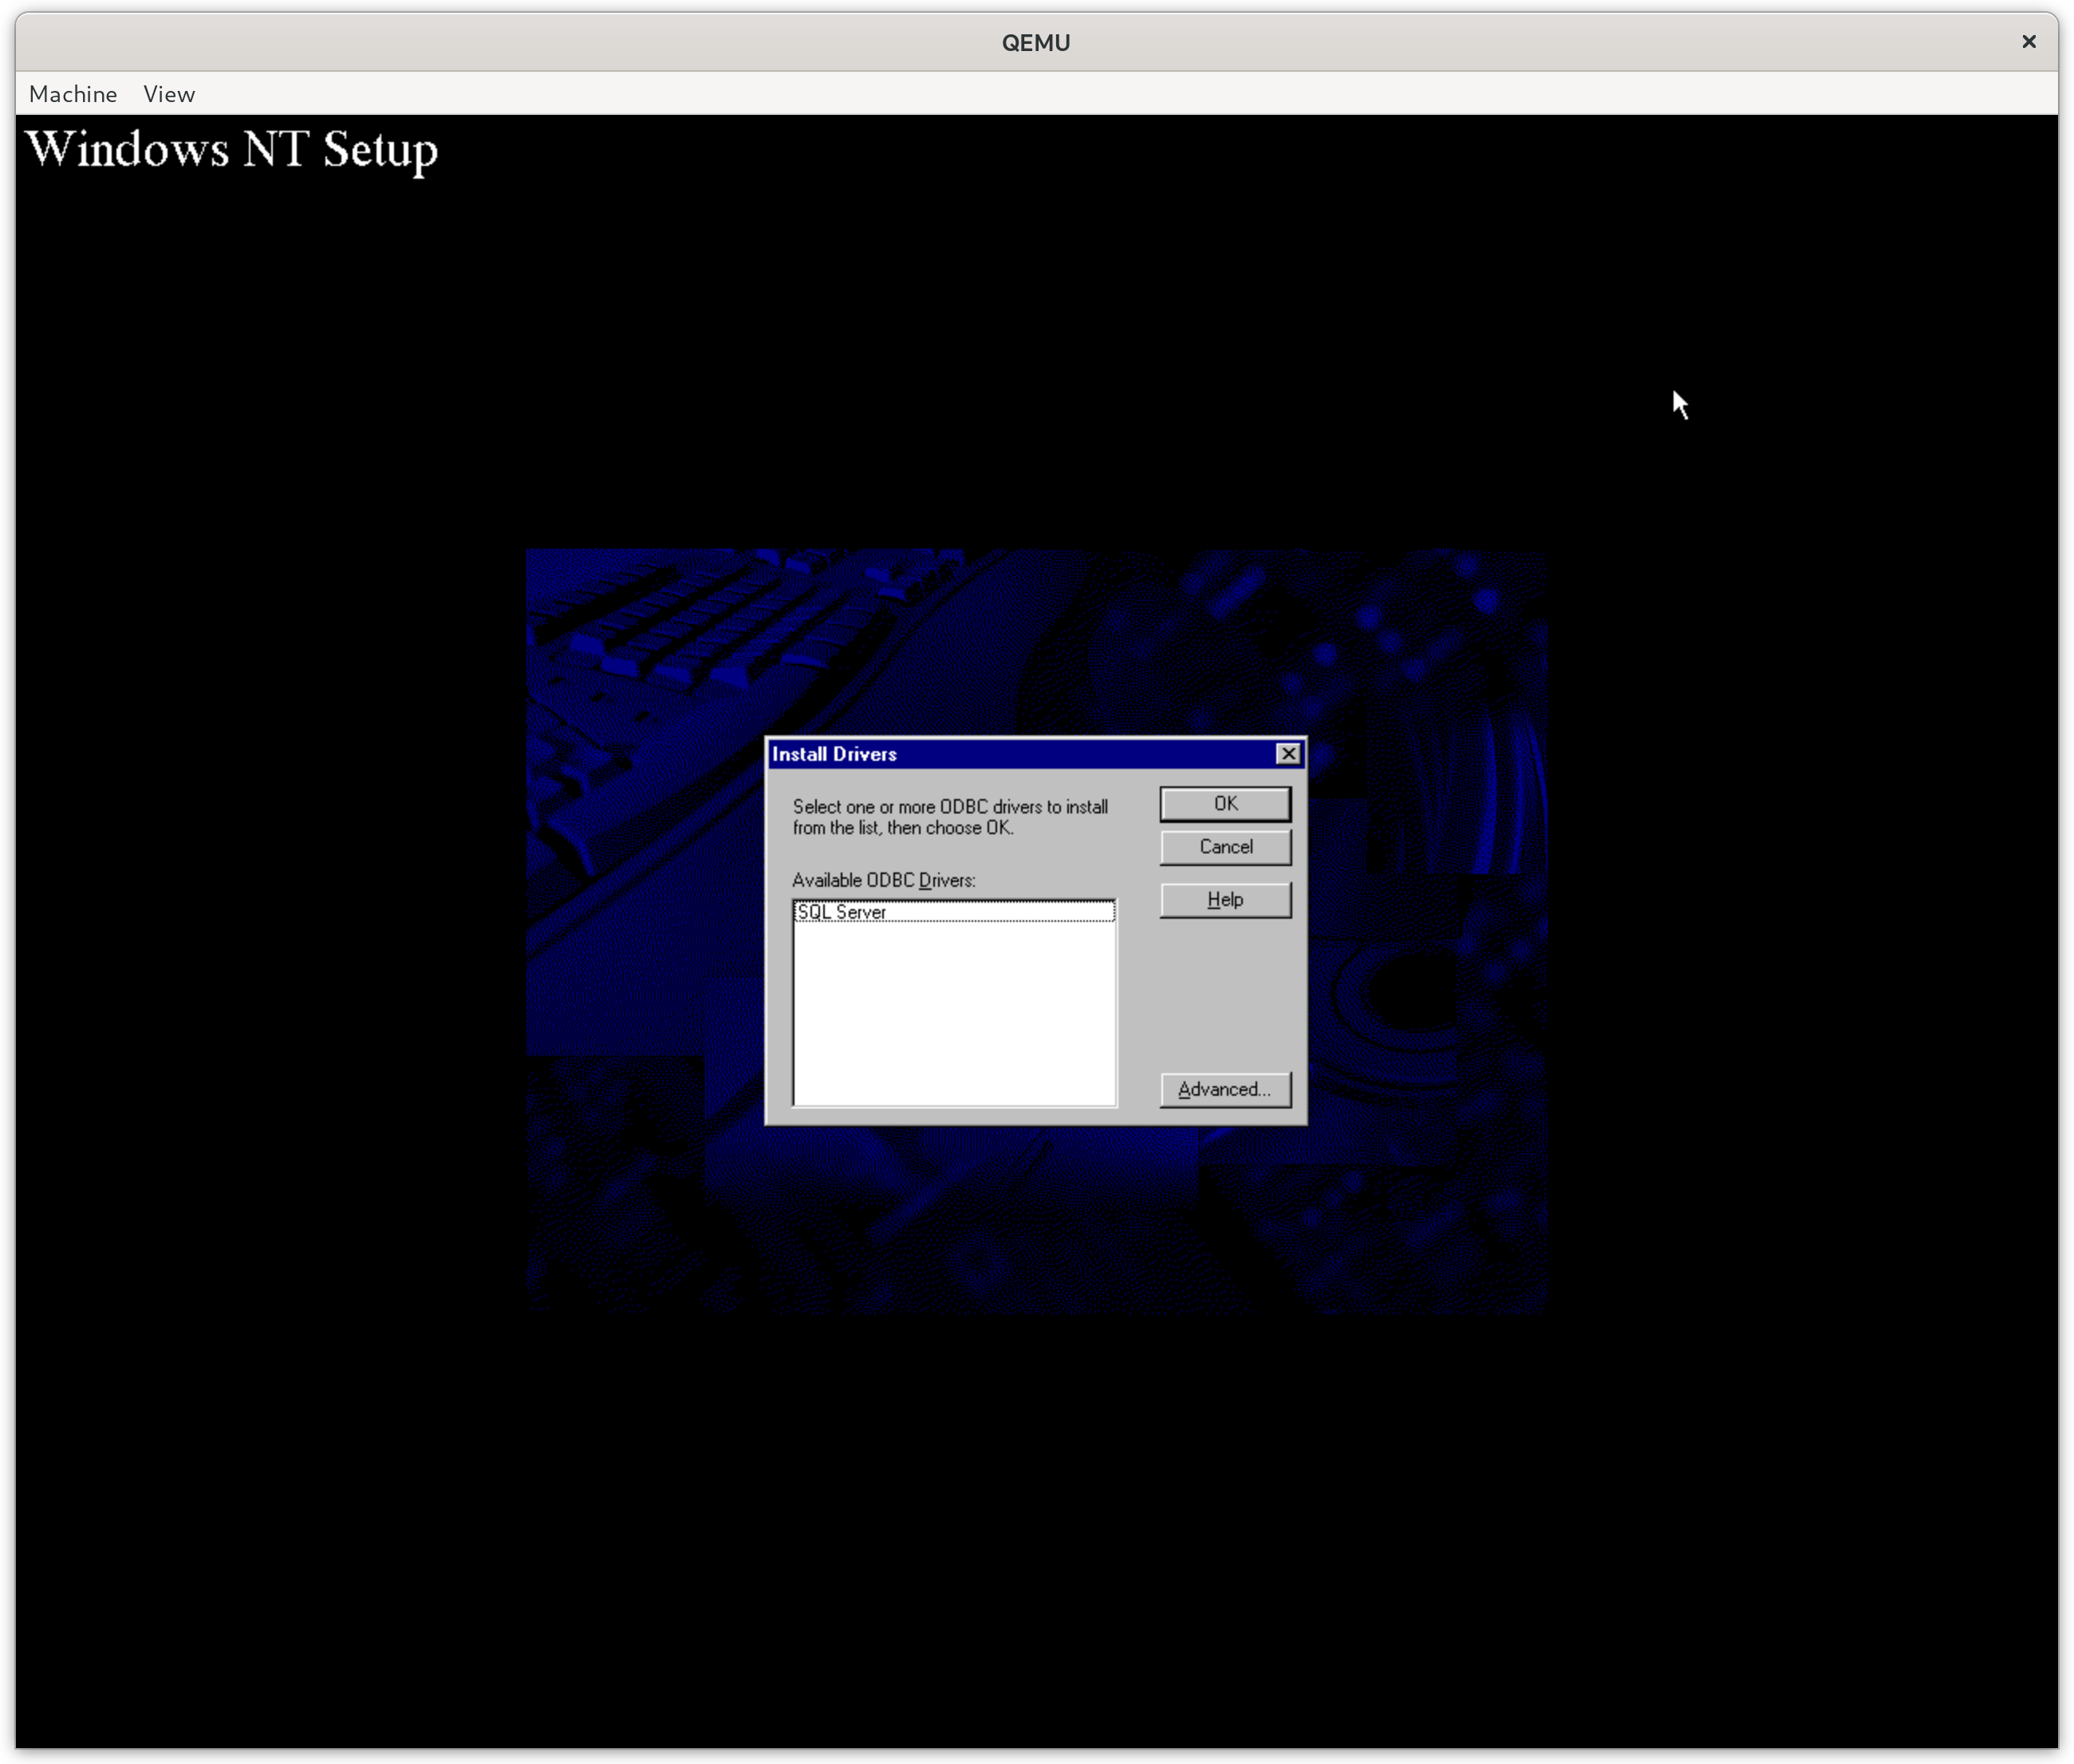
Task: Click gray dialog area between Help and Advanced
Action: (x=1225, y=995)
